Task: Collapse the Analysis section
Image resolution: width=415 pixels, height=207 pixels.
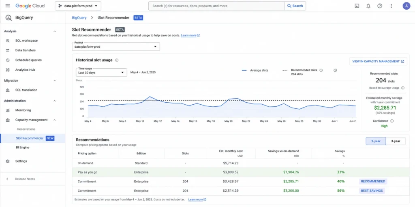Action: point(55,31)
